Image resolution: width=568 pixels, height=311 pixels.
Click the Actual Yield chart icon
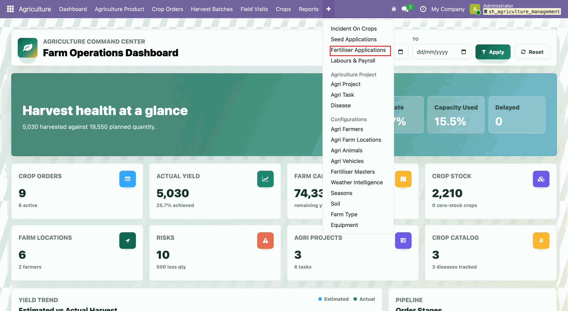click(265, 179)
